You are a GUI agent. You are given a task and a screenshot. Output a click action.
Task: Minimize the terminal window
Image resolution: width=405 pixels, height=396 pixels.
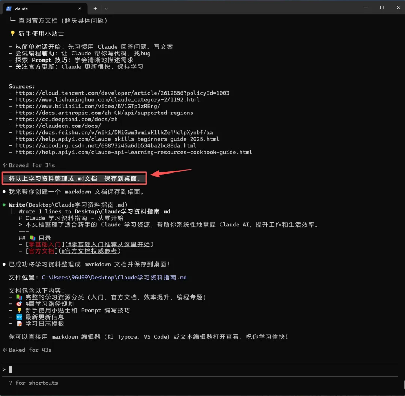366,7
